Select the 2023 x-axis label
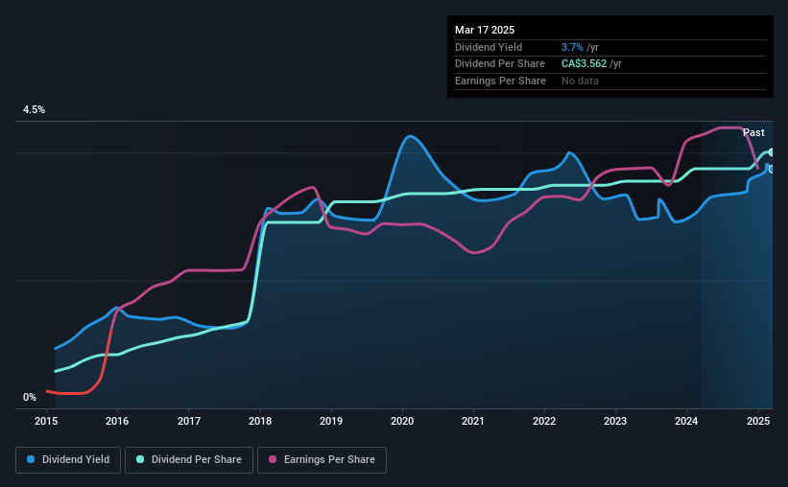This screenshot has height=487, width=788. click(615, 421)
